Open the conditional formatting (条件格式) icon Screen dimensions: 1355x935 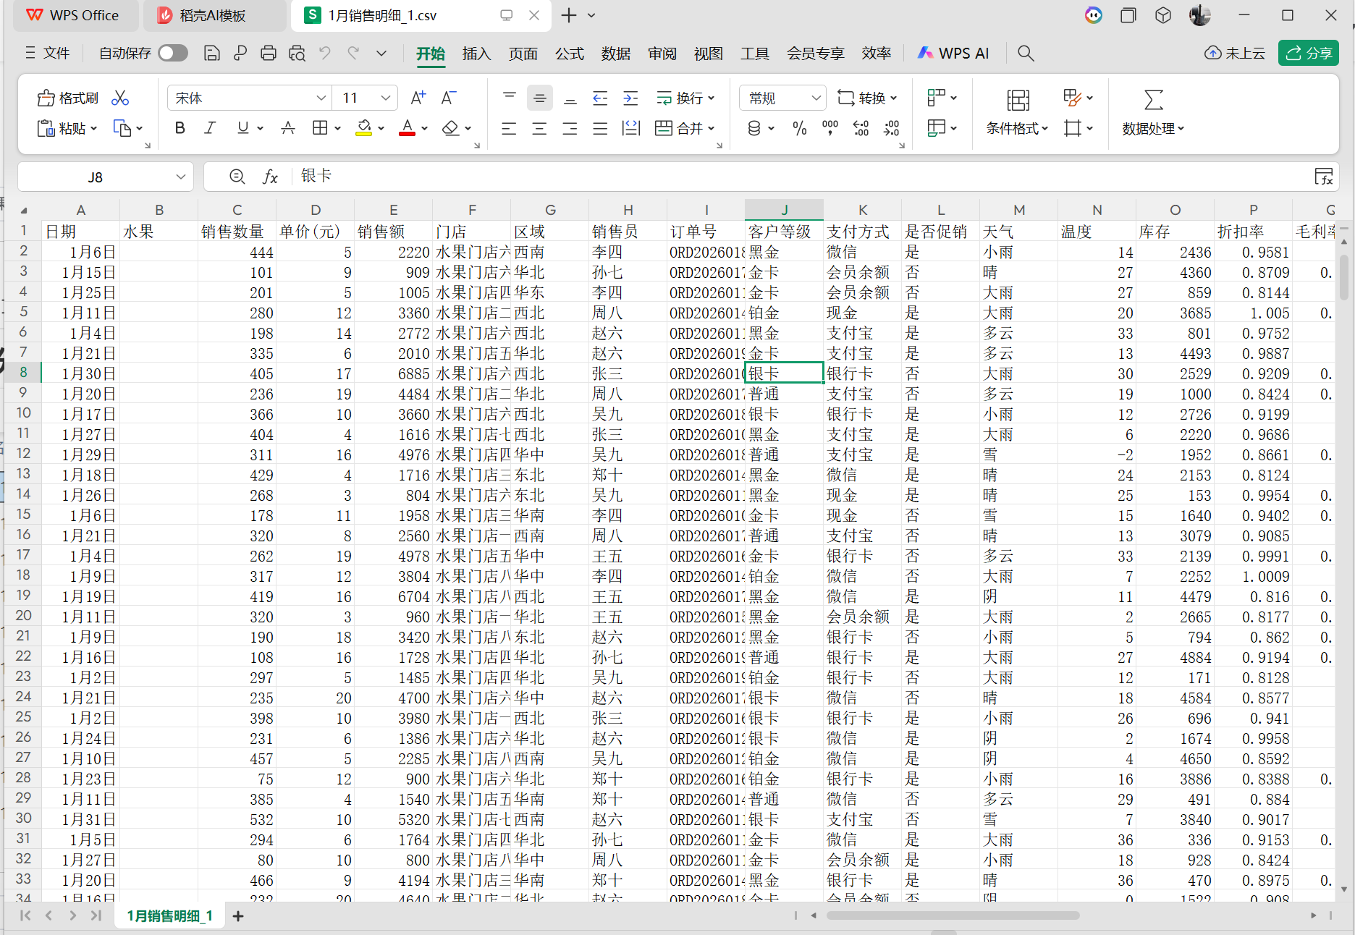pos(1018,101)
